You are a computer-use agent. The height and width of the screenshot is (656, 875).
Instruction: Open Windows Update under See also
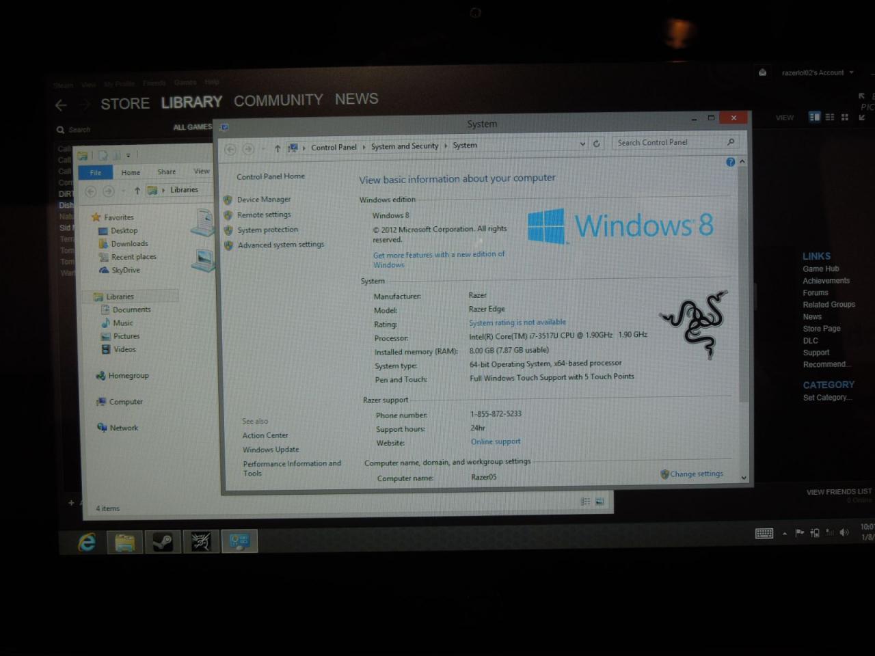(271, 450)
